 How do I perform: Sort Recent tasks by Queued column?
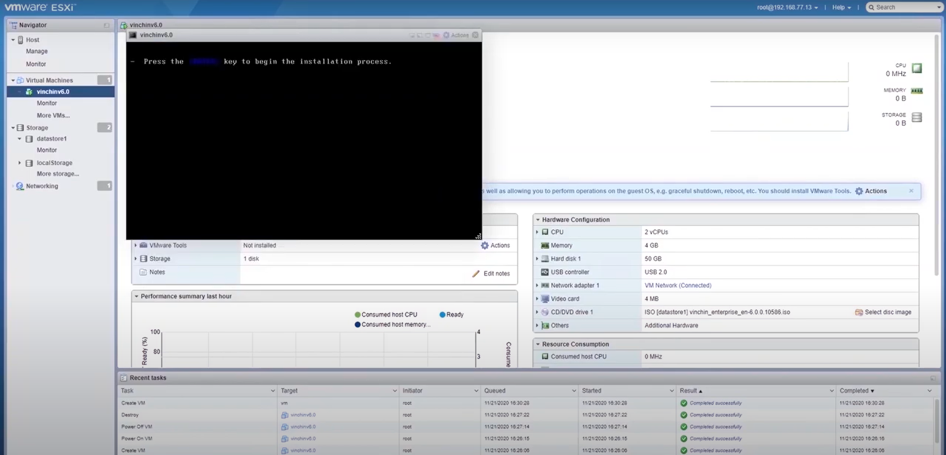[x=530, y=391]
